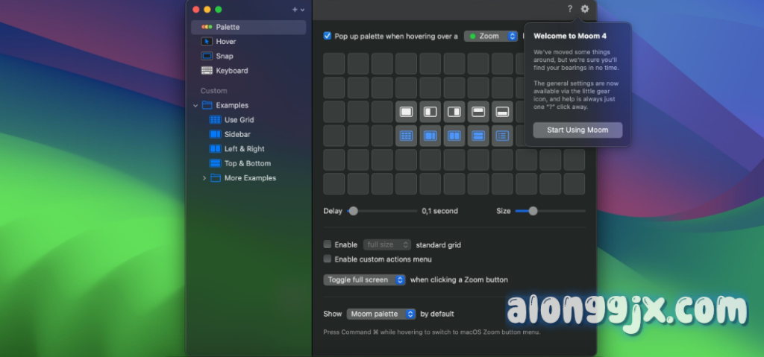Click the blue list-style palette icon
Screen dimensions: 764x357
[502, 136]
